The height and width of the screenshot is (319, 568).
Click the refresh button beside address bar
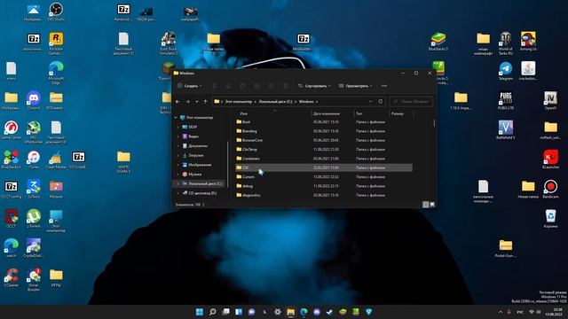click(x=381, y=102)
